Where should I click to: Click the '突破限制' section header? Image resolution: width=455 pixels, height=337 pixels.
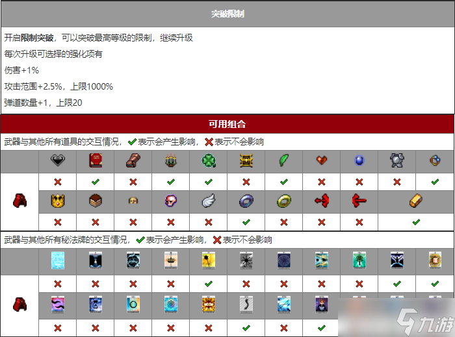tap(227, 14)
